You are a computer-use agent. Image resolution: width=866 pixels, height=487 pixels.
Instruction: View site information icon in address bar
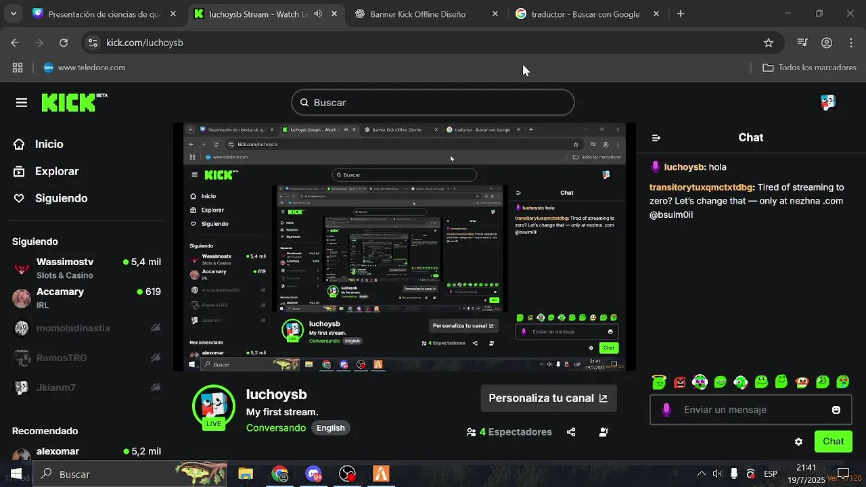click(93, 43)
